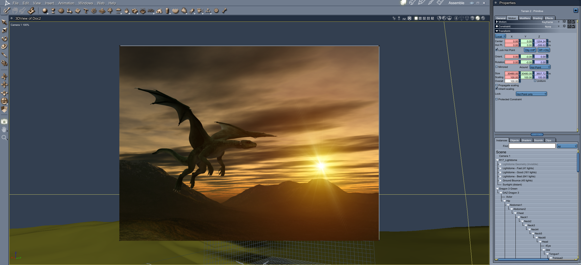Select the hand Pan tool in left toolbar

(4, 130)
